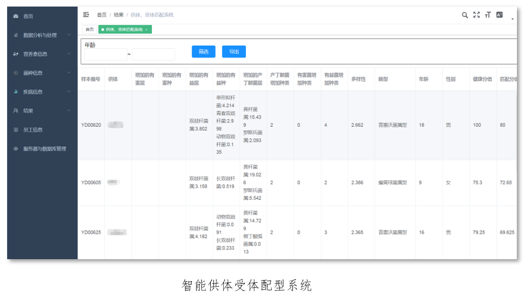This screenshot has height=302, width=529.
Task: Switch language with the translate icon
Action: (500, 15)
